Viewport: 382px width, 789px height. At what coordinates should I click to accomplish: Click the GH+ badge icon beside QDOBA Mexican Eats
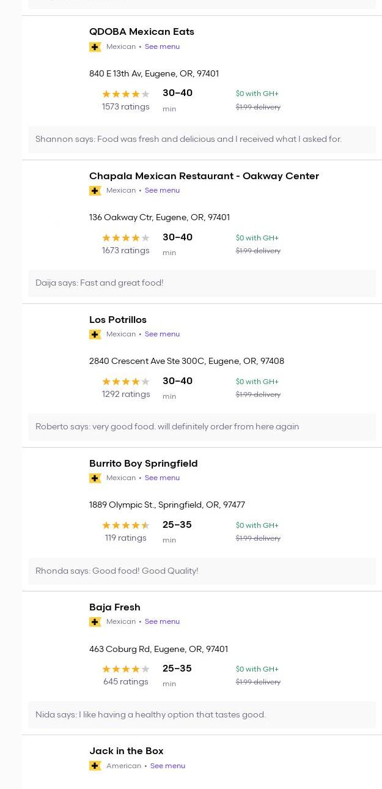point(95,47)
